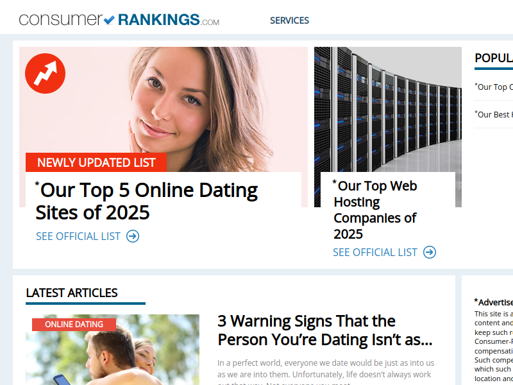The image size is (513, 385).
Task: Open the 3 Warning Signs article title
Action: [325, 330]
